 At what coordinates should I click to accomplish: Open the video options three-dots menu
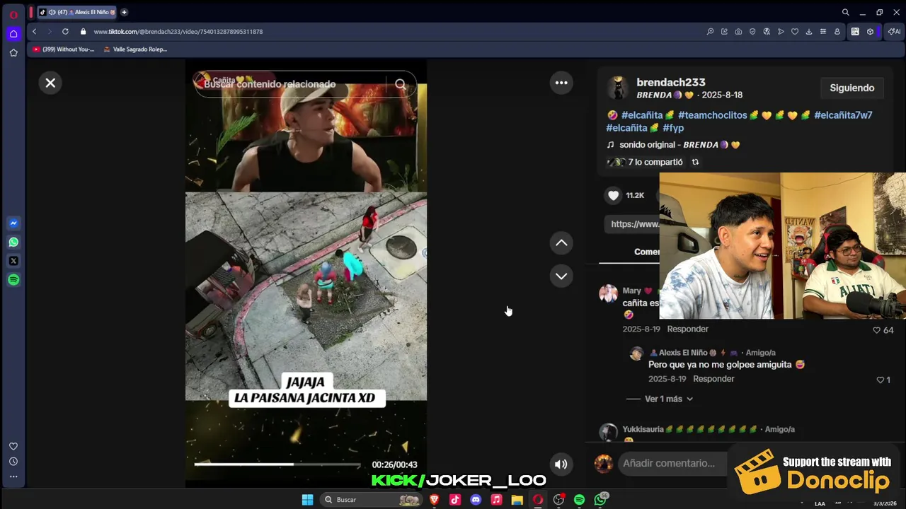pos(561,83)
